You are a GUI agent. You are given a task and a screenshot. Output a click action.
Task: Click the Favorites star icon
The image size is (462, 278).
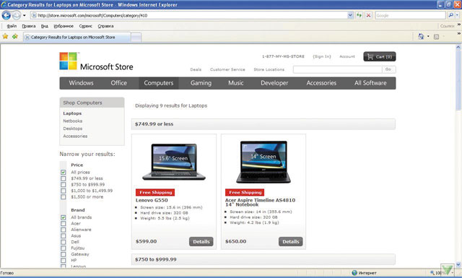pos(5,36)
